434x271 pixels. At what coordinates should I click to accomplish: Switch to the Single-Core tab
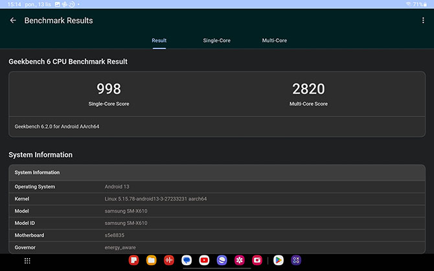[217, 40]
